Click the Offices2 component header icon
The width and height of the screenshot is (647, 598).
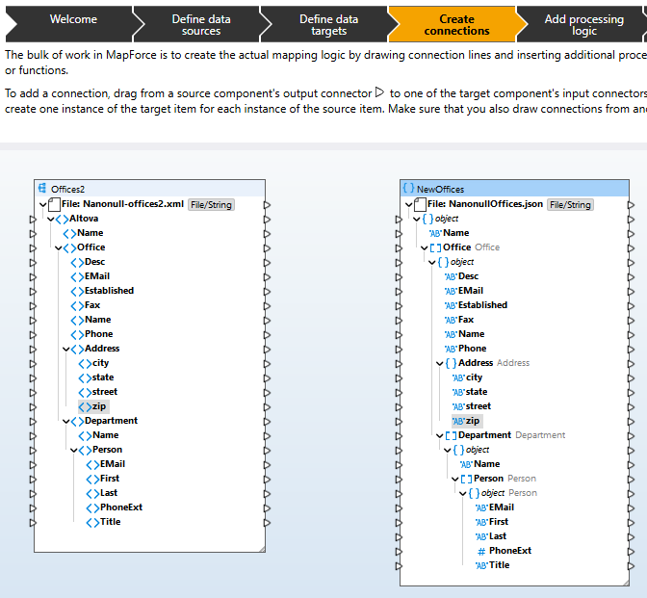42,189
